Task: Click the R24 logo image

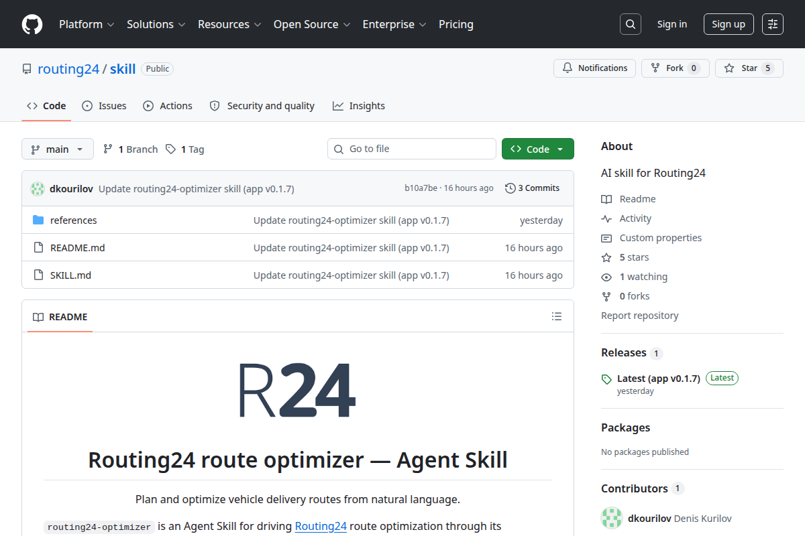Action: click(297, 391)
